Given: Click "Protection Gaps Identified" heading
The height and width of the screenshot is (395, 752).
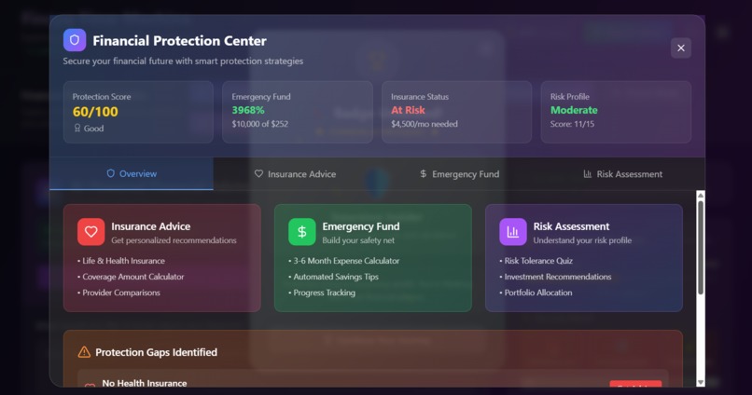Looking at the screenshot, I should coord(157,352).
